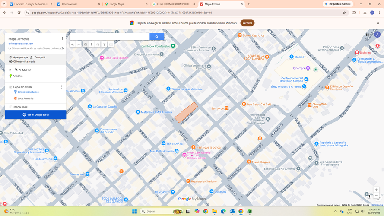Dismiss the Chrome startup notification bar

[x=378, y=23]
